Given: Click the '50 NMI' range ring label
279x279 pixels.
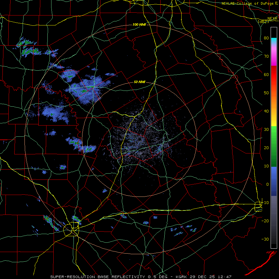Looking at the screenshot, I should (139, 82).
